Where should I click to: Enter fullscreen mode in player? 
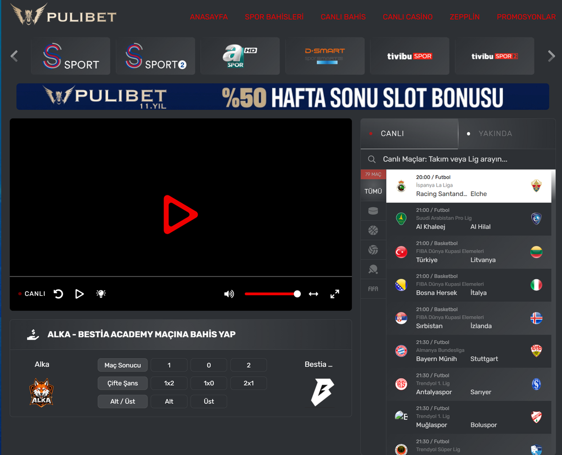(x=335, y=294)
